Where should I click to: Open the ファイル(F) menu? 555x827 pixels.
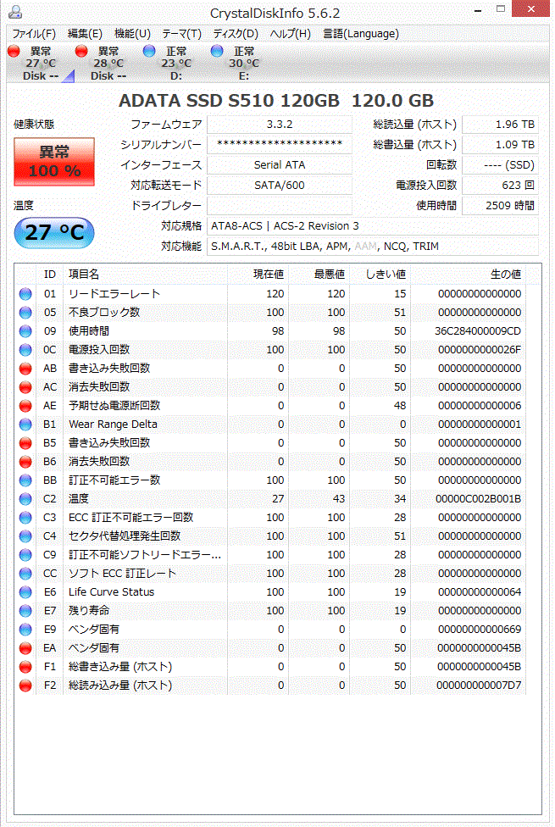(34, 34)
